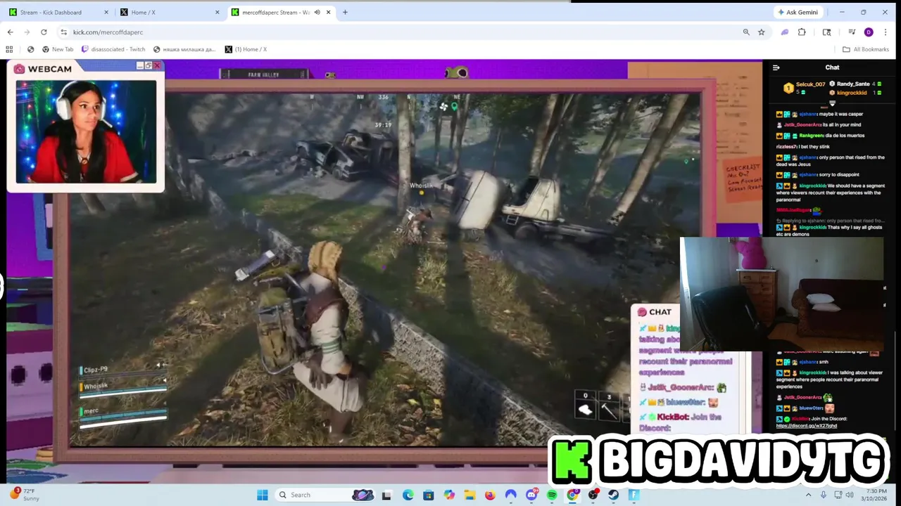Viewport: 901px width, 506px height.
Task: Click the microphone tray icon
Action: click(x=824, y=495)
